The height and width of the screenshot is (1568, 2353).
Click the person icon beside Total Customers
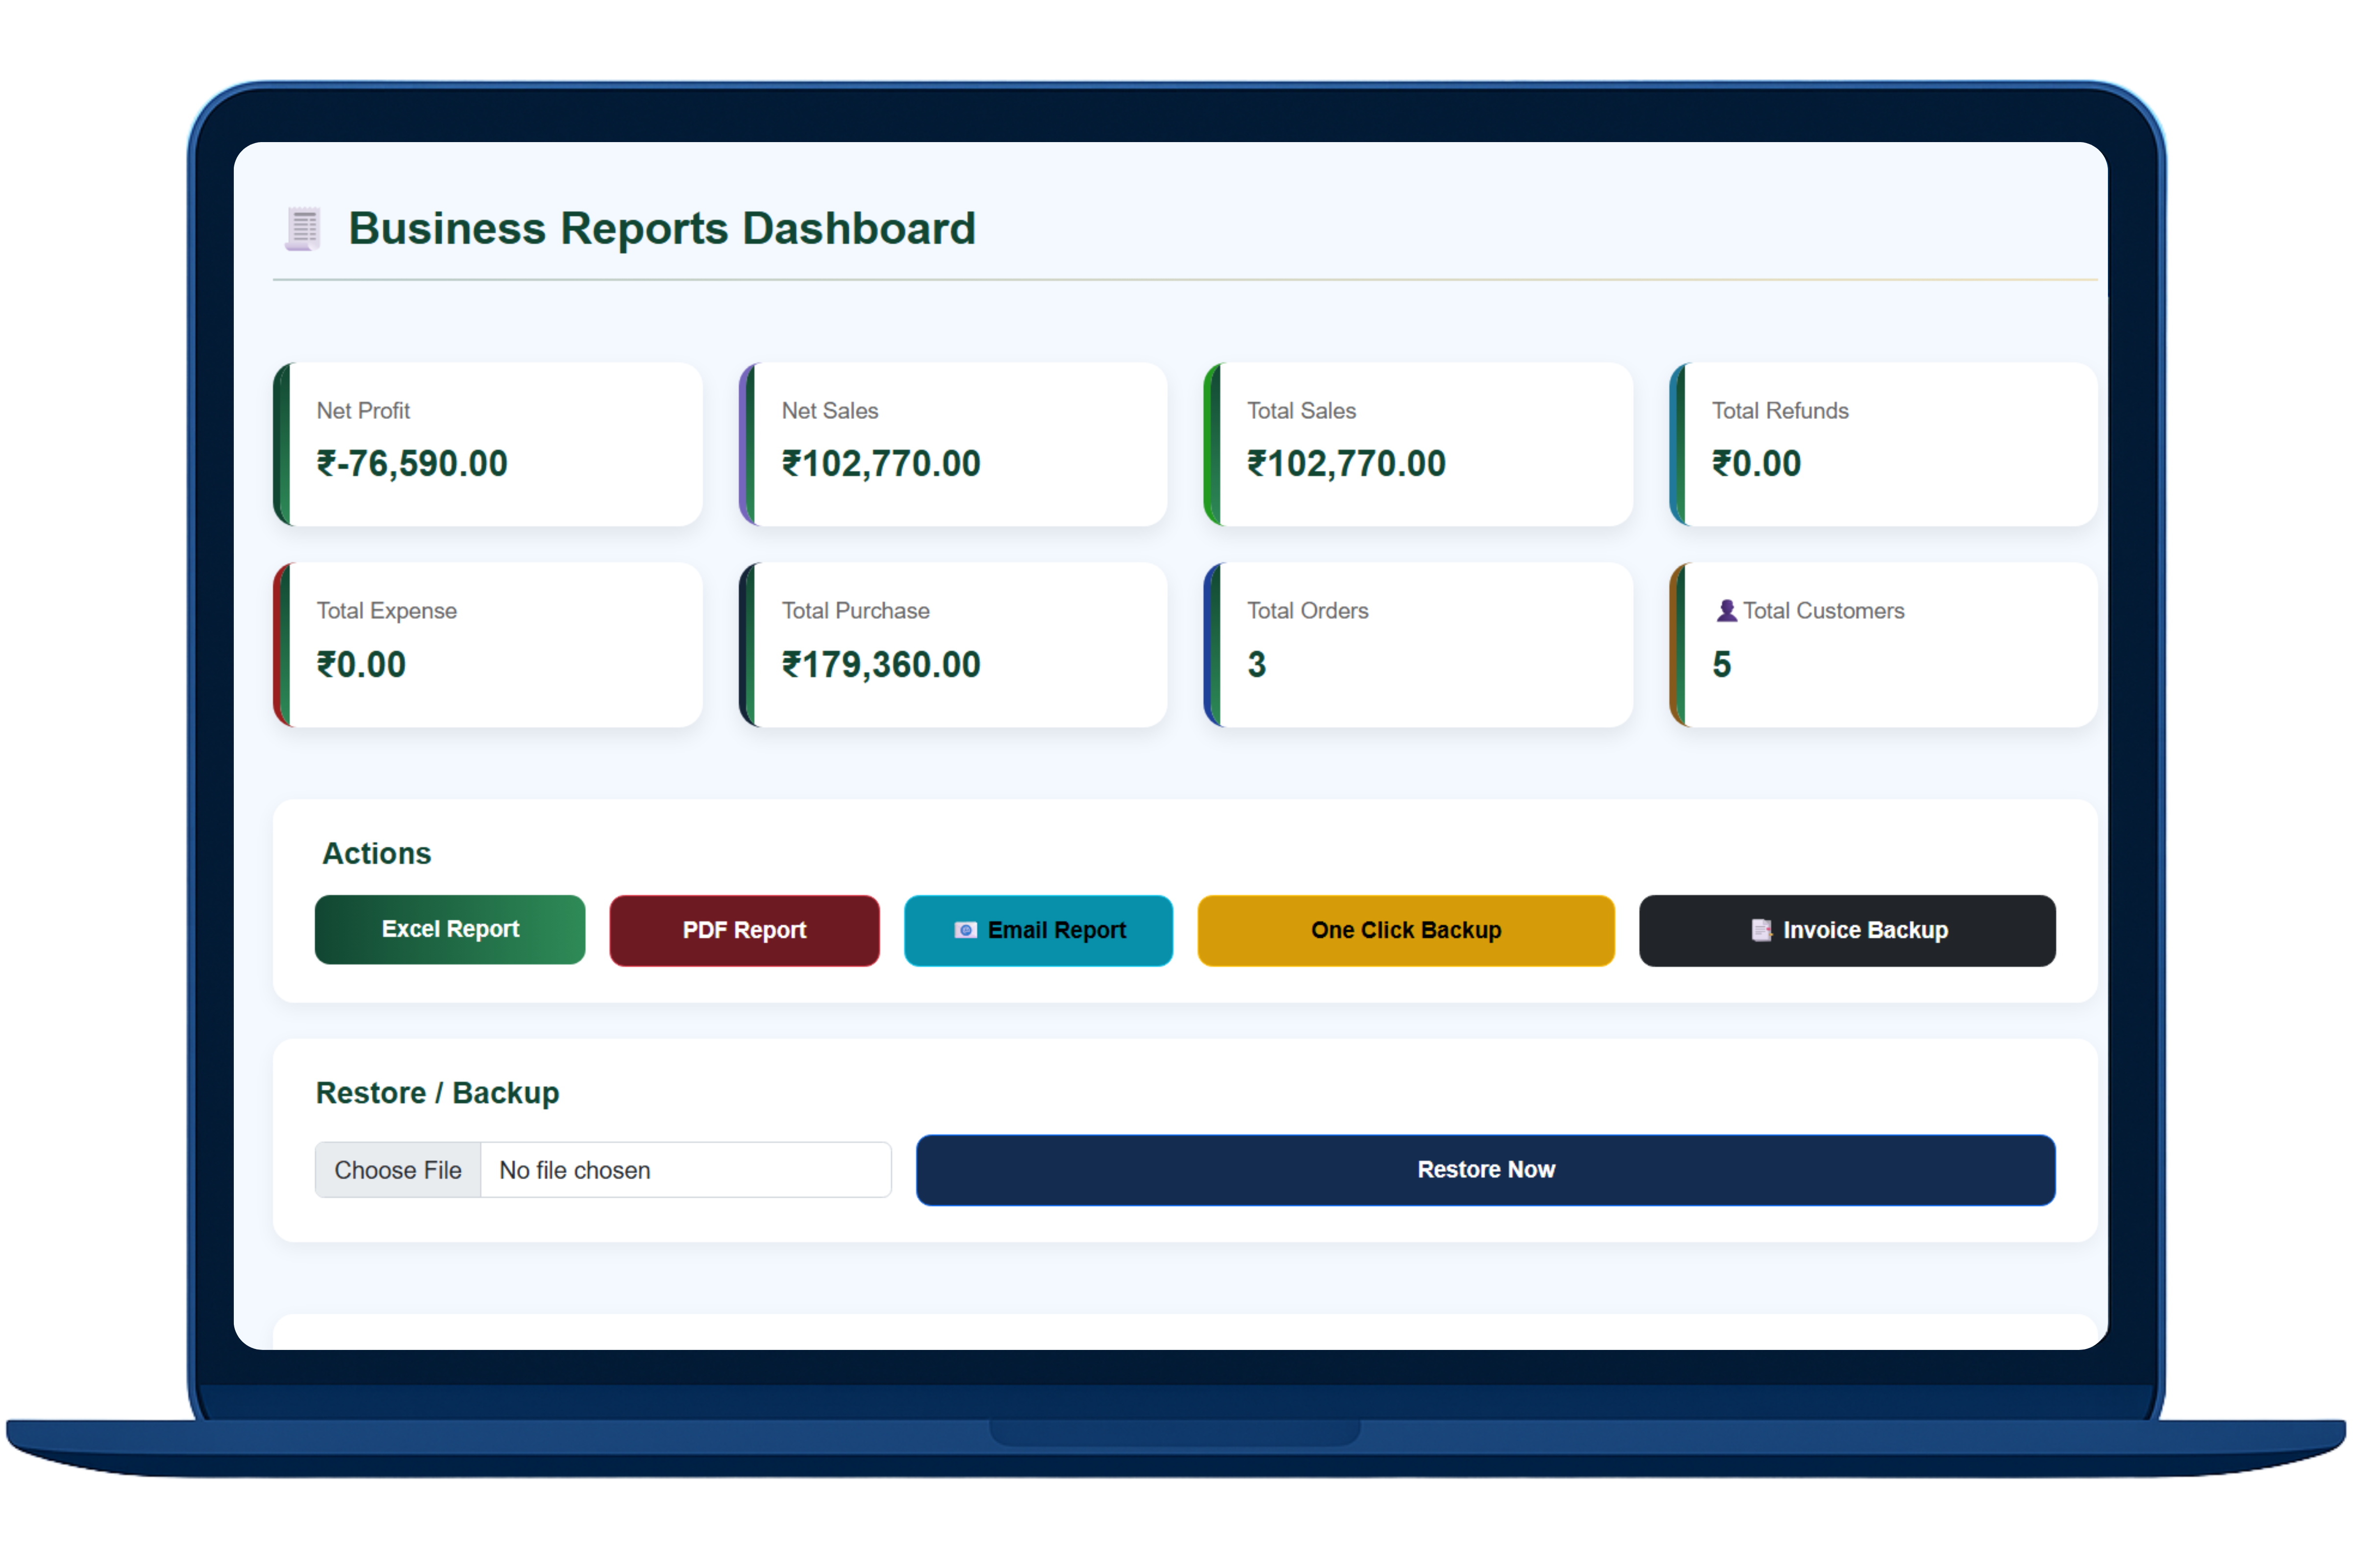pos(1727,610)
